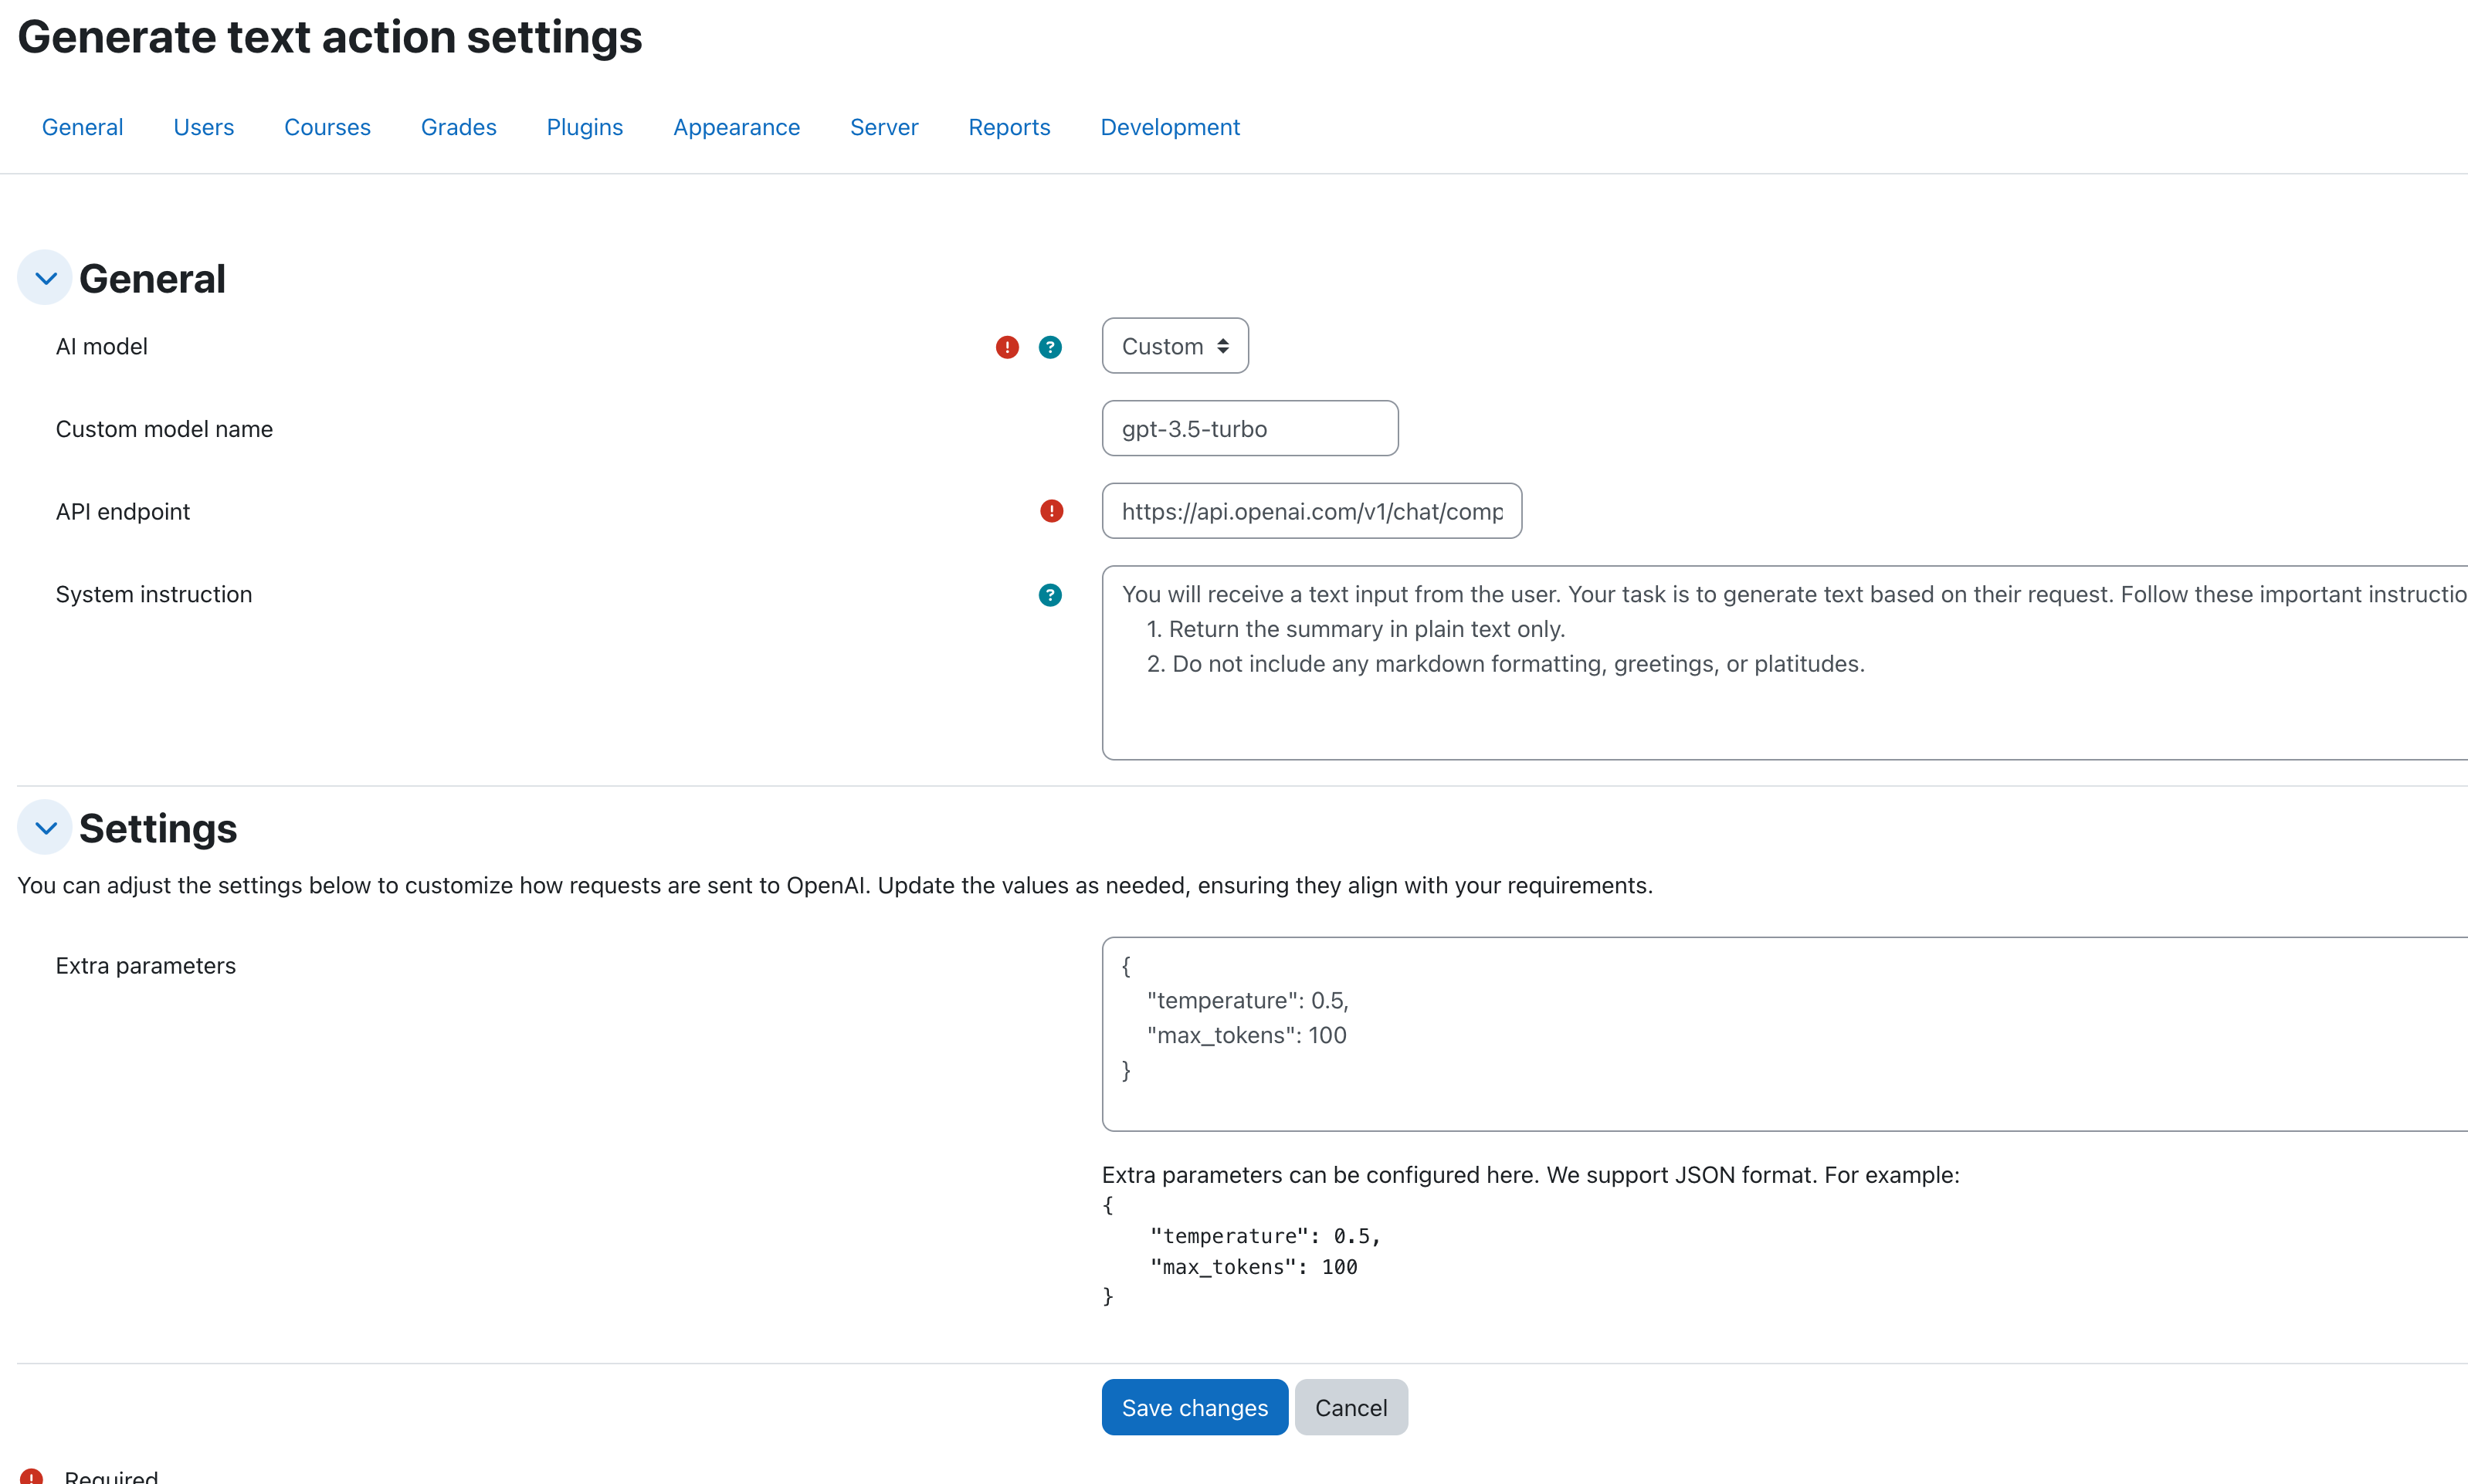The image size is (2468, 1484).
Task: Focus the Custom model name field
Action: (1250, 429)
